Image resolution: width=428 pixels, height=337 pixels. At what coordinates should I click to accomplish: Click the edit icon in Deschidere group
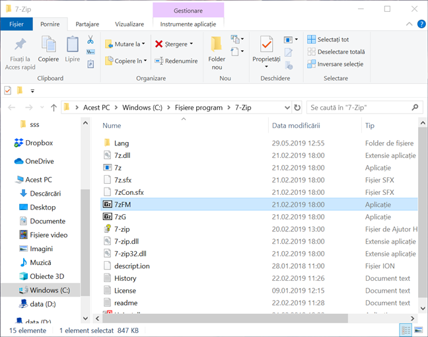[x=289, y=52]
